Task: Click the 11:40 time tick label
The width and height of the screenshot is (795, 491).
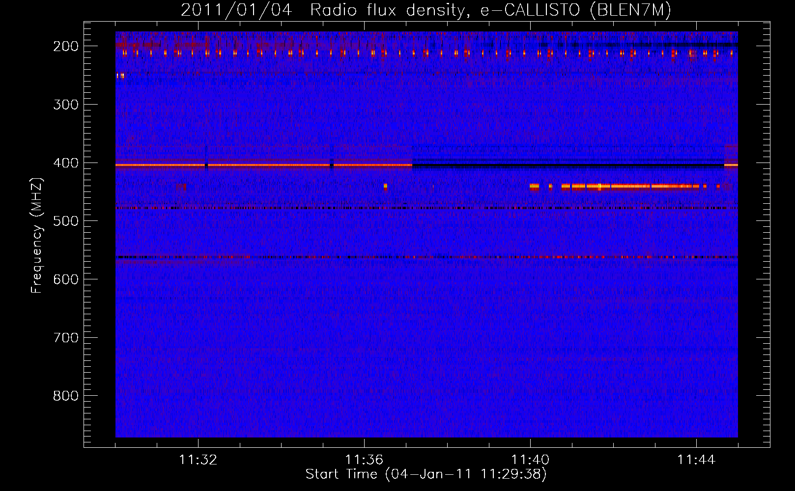Action: pyautogui.click(x=530, y=460)
